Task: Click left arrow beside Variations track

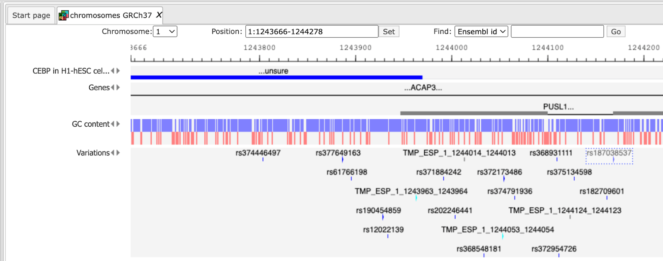Action: coord(113,153)
